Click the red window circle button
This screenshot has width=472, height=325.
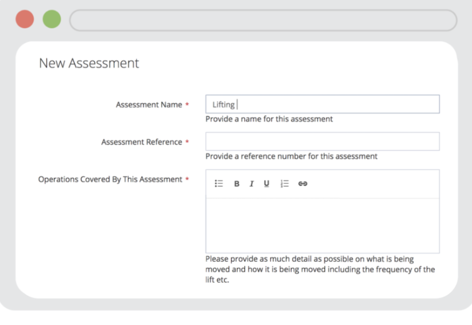click(25, 19)
